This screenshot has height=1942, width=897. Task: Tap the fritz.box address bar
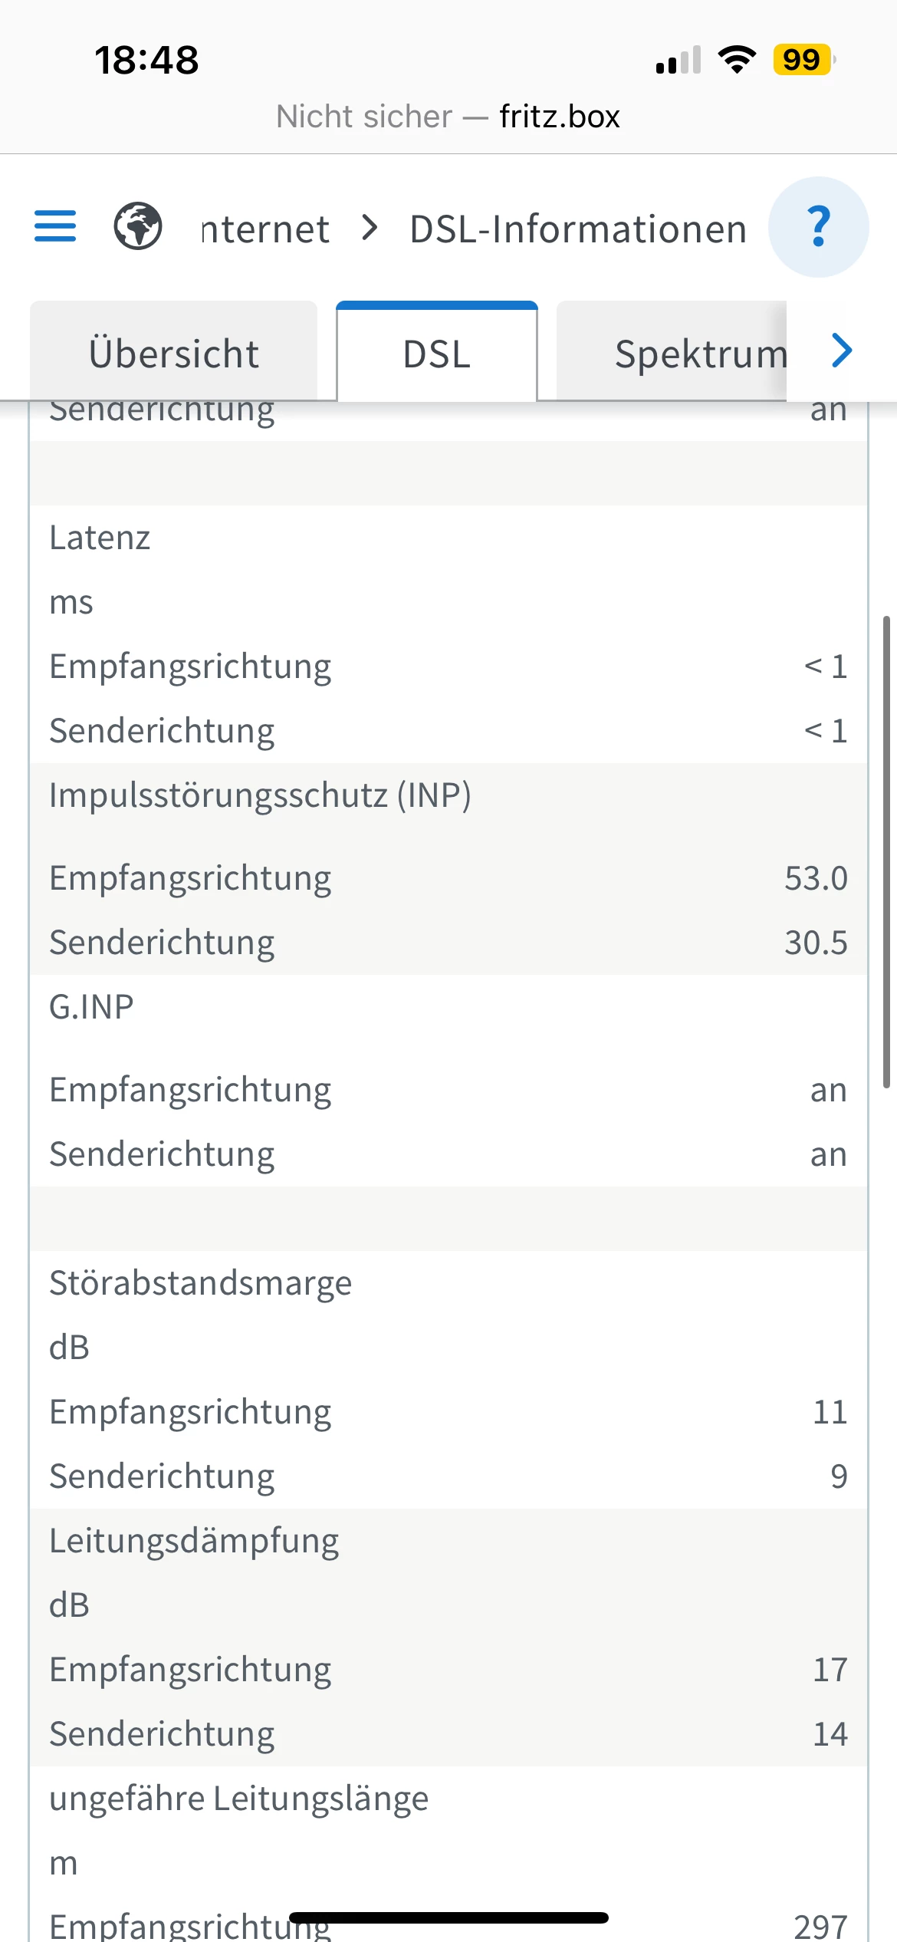point(560,117)
